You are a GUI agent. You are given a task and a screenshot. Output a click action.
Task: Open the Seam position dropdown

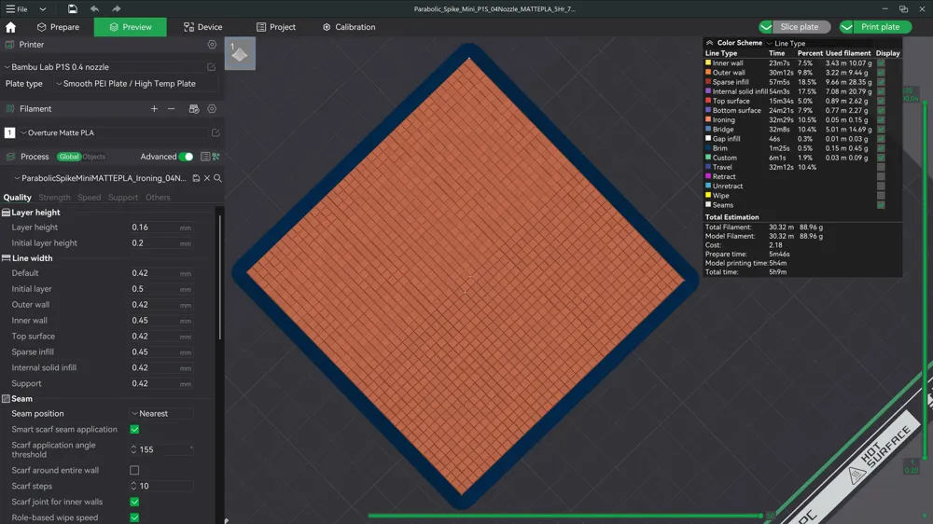161,413
